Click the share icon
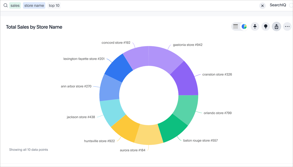This screenshot has width=293, height=167. click(x=276, y=26)
